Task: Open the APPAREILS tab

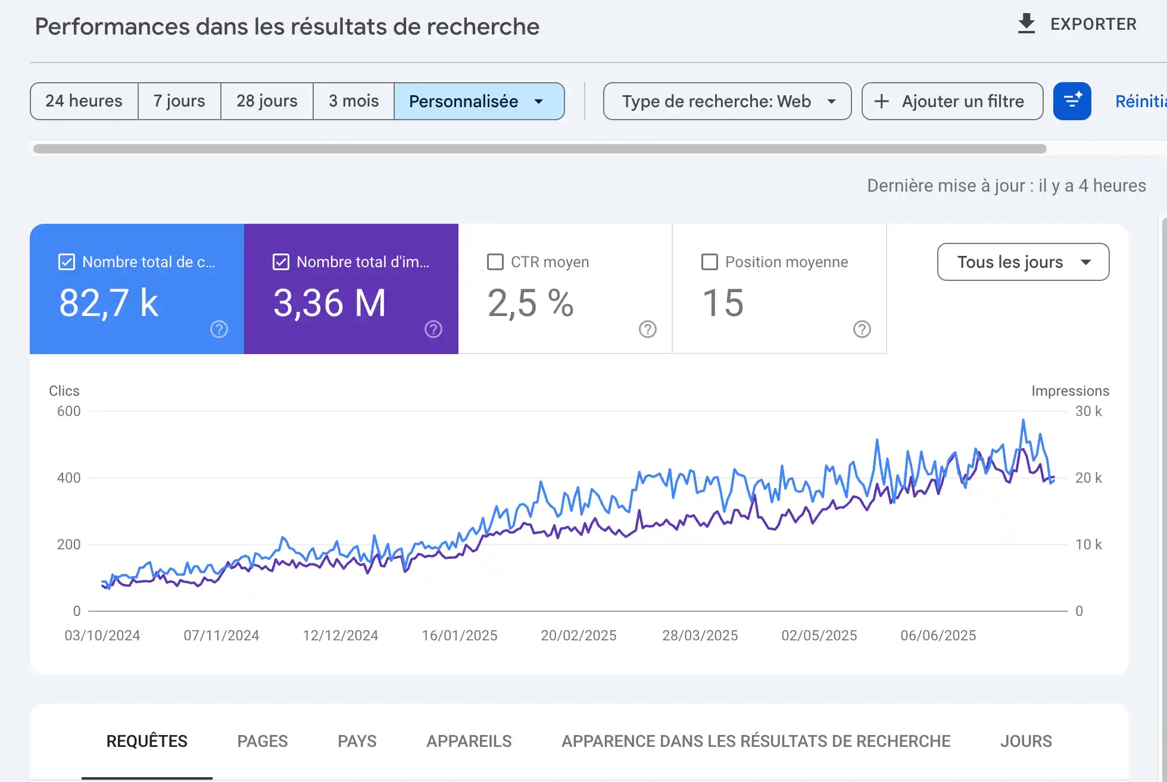Action: 469,741
